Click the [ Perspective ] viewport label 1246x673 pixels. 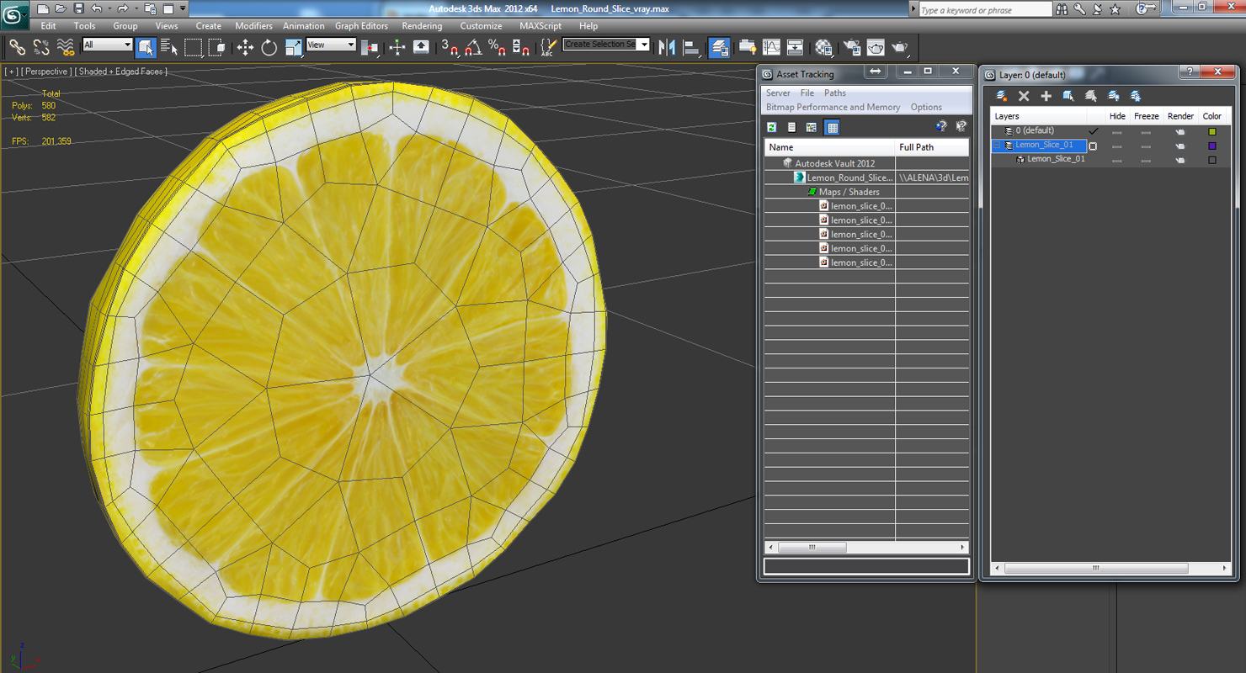click(x=46, y=72)
